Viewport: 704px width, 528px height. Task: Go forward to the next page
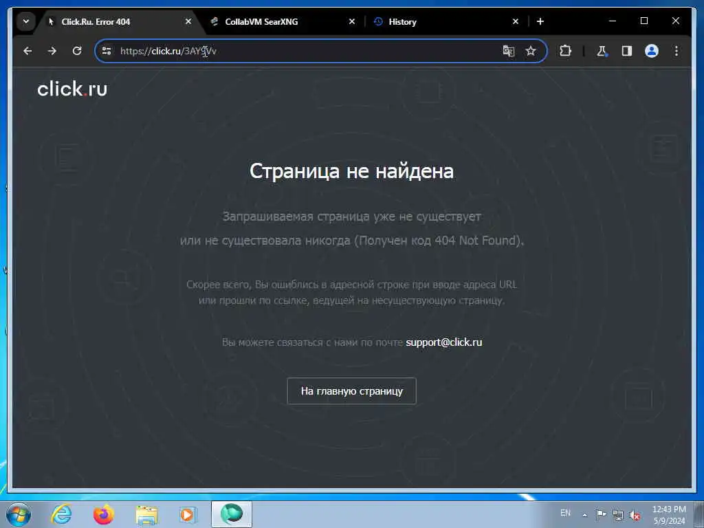click(52, 51)
